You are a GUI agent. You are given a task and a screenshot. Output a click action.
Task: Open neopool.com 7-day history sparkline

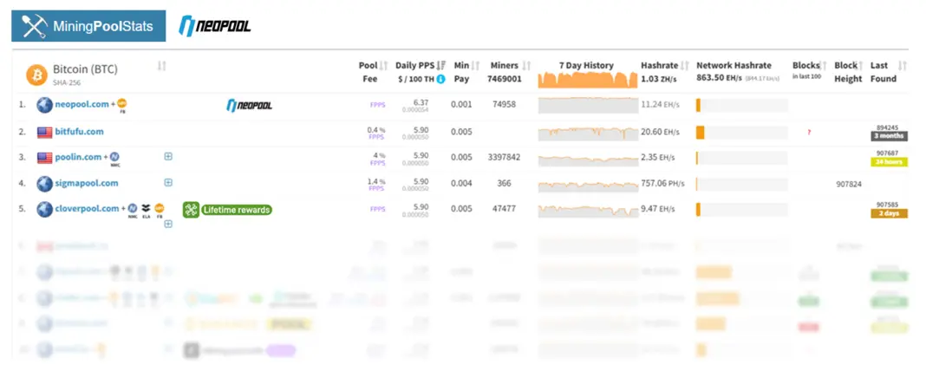click(588, 105)
